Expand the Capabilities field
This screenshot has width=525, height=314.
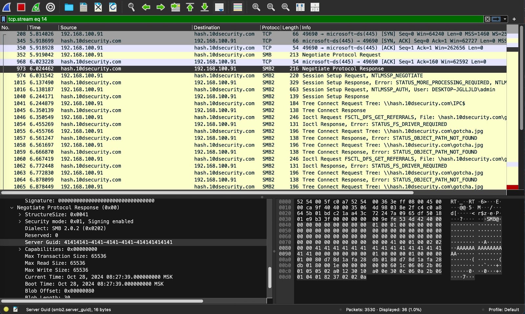pyautogui.click(x=20, y=249)
